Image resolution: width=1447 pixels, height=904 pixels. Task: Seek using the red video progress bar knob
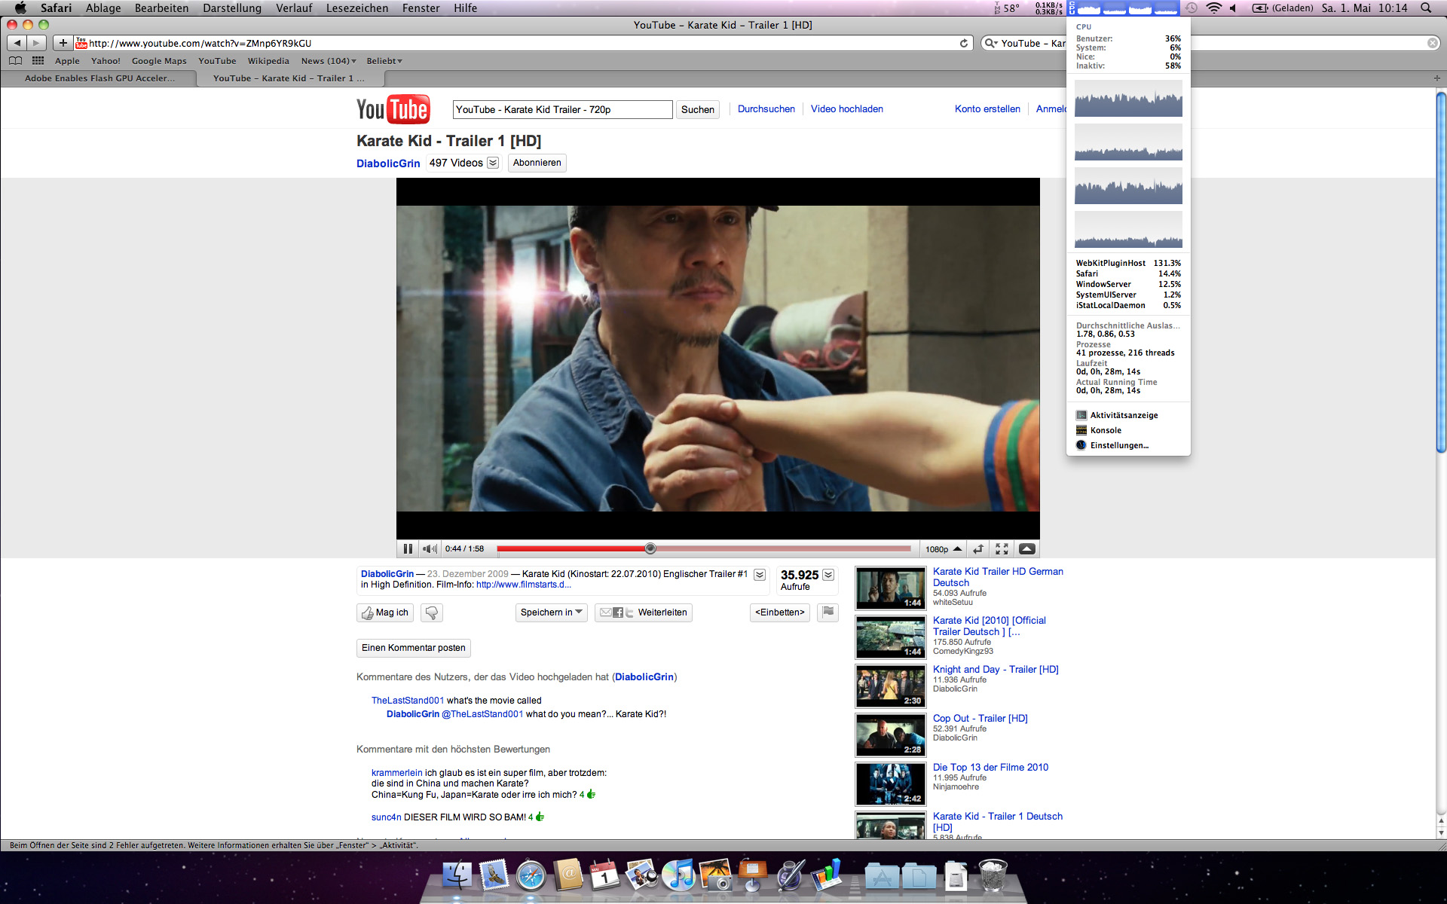coord(650,548)
